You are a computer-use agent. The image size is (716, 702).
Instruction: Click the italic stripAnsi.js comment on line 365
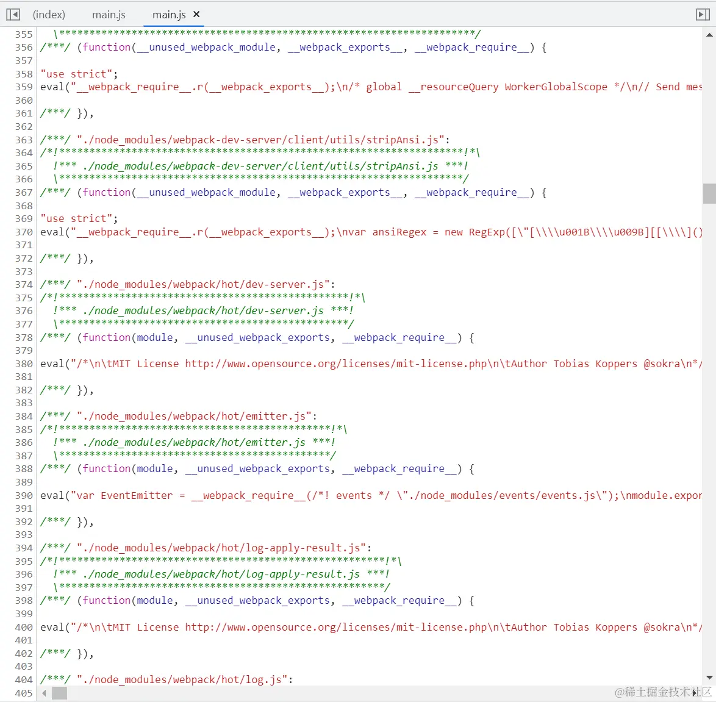click(x=261, y=167)
